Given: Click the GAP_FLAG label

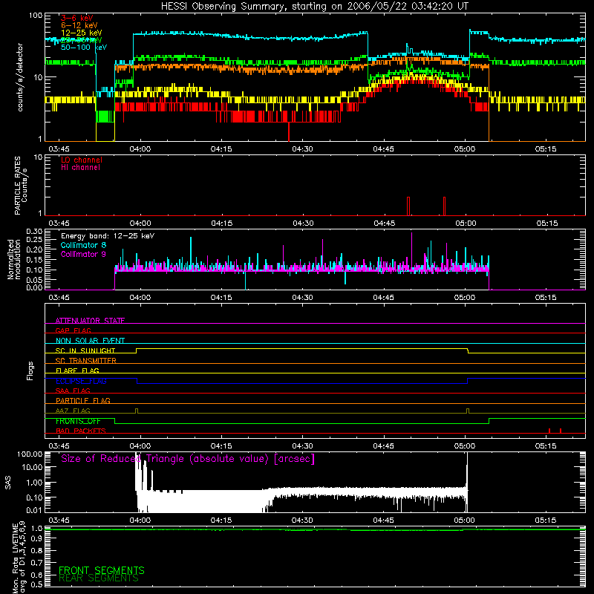Looking at the screenshot, I should [74, 330].
